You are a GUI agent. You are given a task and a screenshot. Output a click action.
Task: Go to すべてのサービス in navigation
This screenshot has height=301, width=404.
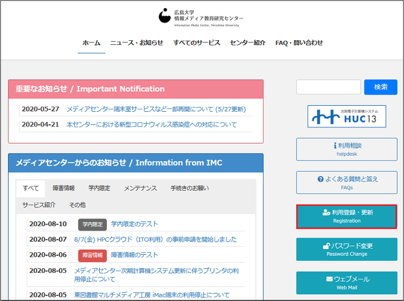[x=196, y=43]
